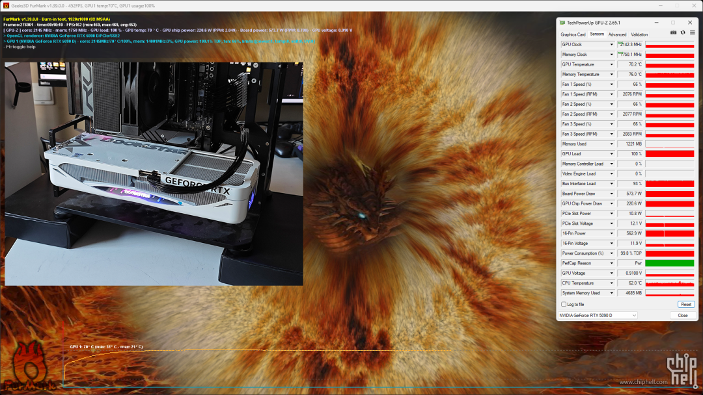
Task: Open the Fan 3 Speed (%) dropdown
Action: click(611, 124)
